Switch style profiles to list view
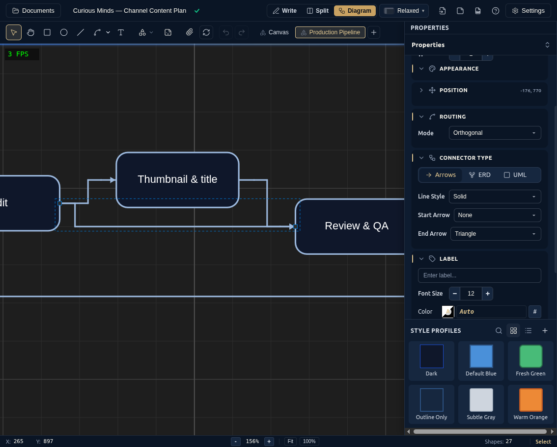Viewport: 557px width, 447px height. click(528, 331)
